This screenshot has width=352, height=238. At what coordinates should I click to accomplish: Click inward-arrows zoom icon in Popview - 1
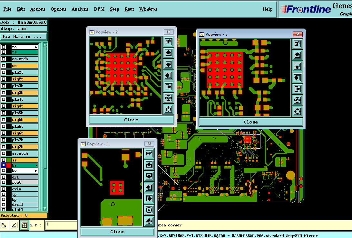pyautogui.click(x=149, y=210)
